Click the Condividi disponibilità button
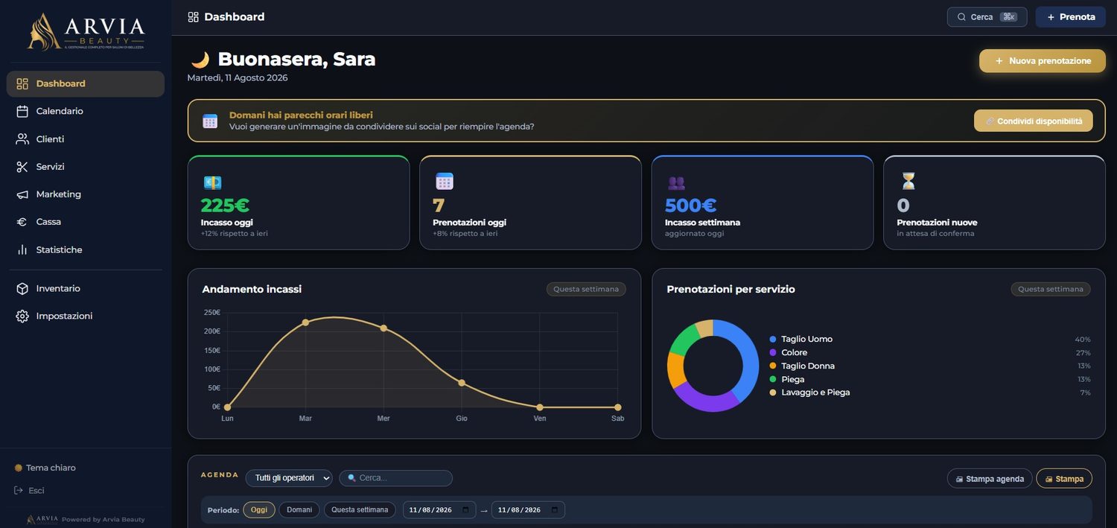Image resolution: width=1117 pixels, height=528 pixels. click(x=1034, y=121)
